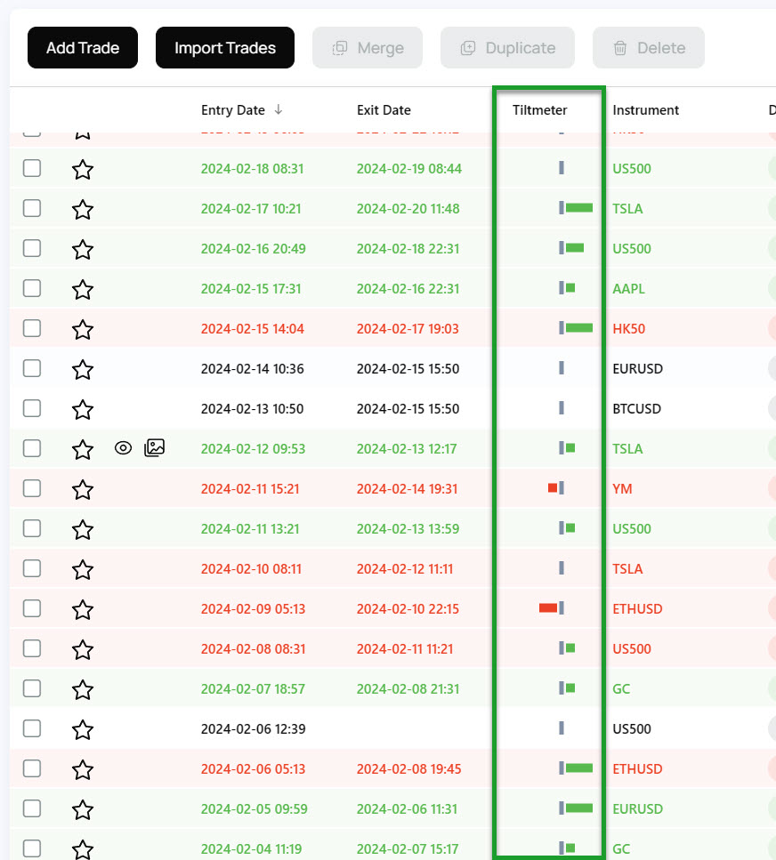Click the Exit Date column header
Image resolution: width=776 pixels, height=860 pixels.
point(384,110)
